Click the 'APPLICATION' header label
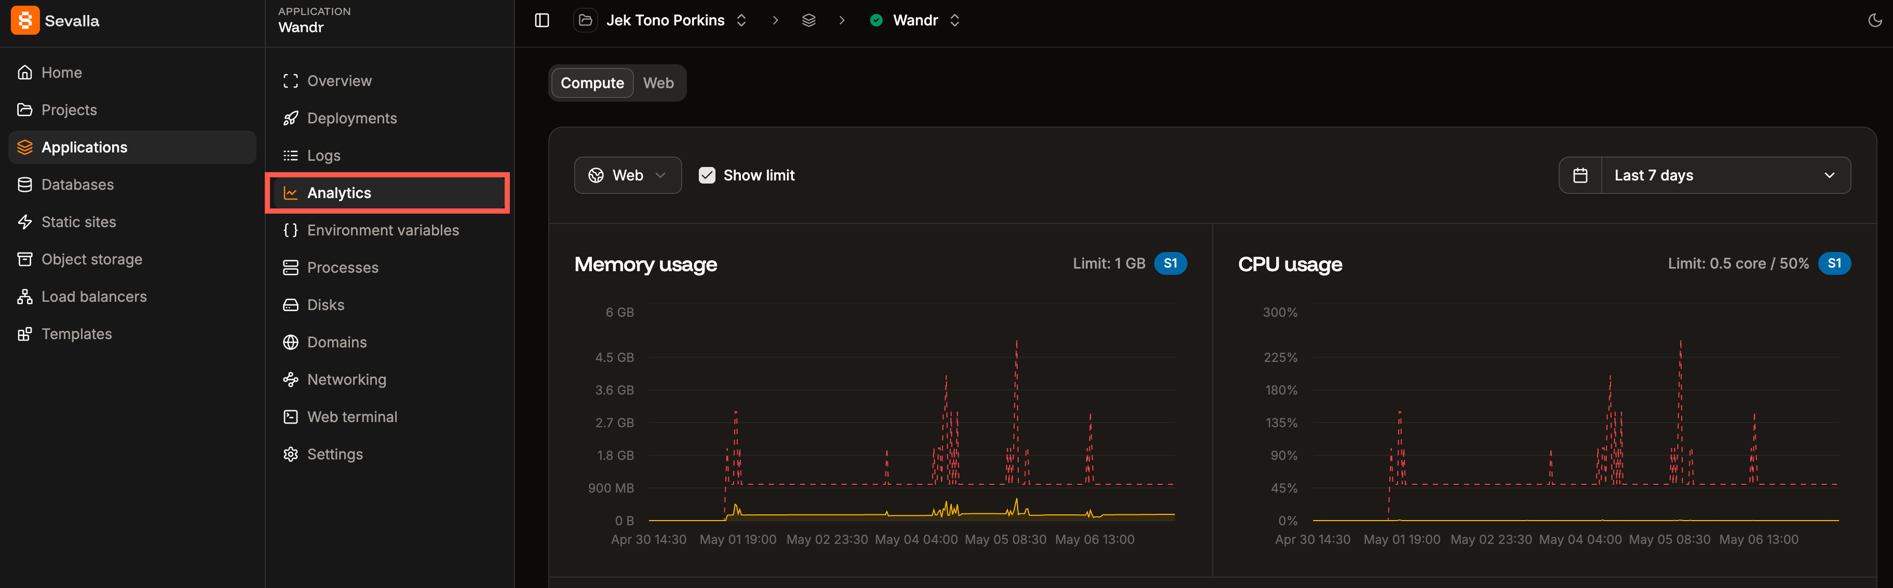Screen dimensions: 1893x588 pos(315,12)
